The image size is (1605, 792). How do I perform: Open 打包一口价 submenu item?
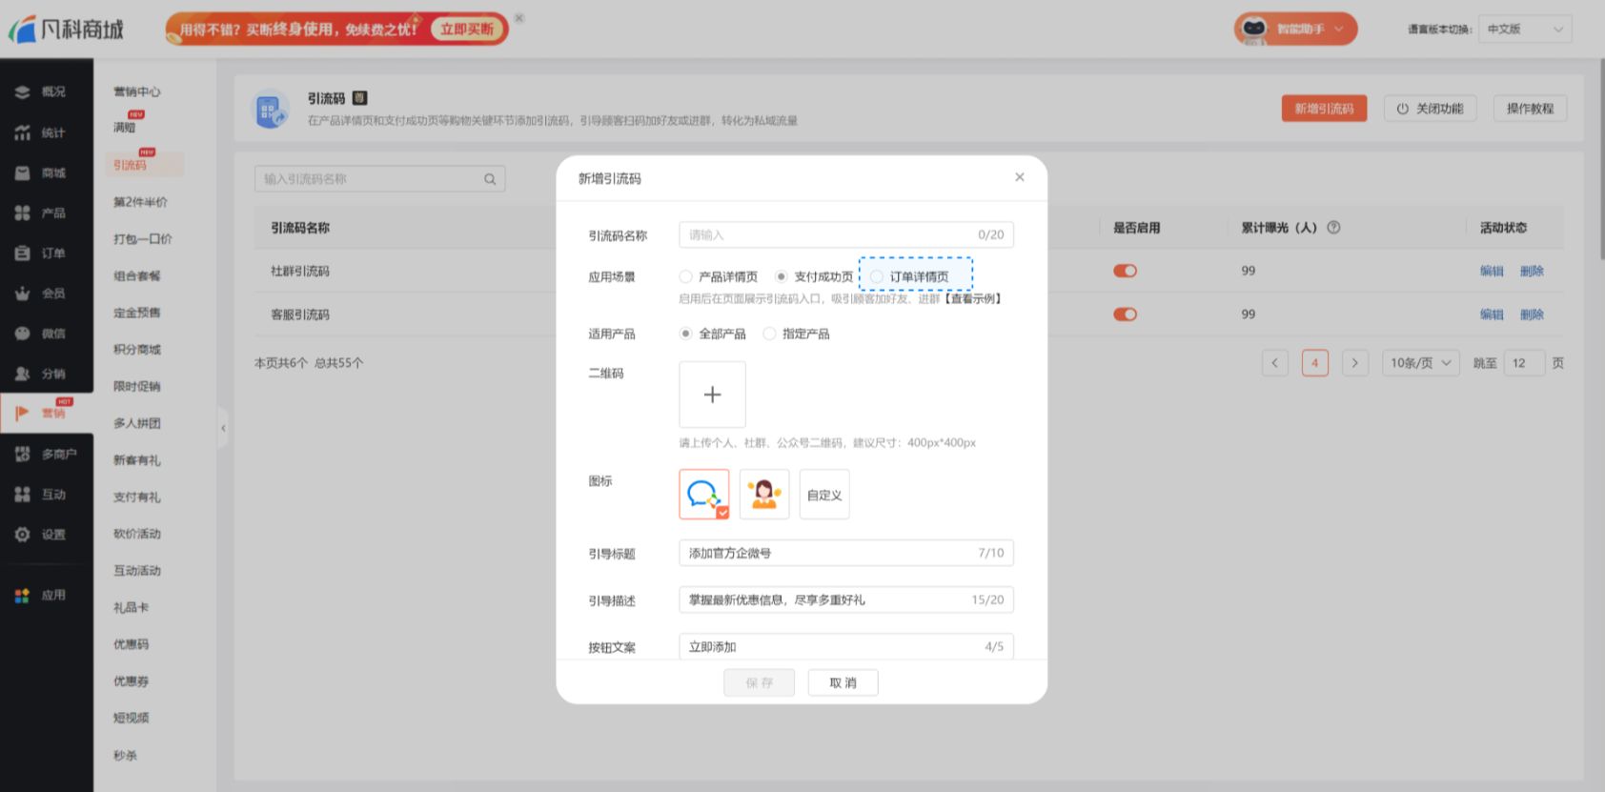(x=143, y=239)
